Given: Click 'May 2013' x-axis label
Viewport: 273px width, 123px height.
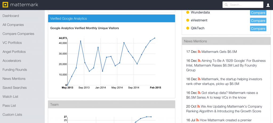Looking at the screenshot, I should coord(67,88).
